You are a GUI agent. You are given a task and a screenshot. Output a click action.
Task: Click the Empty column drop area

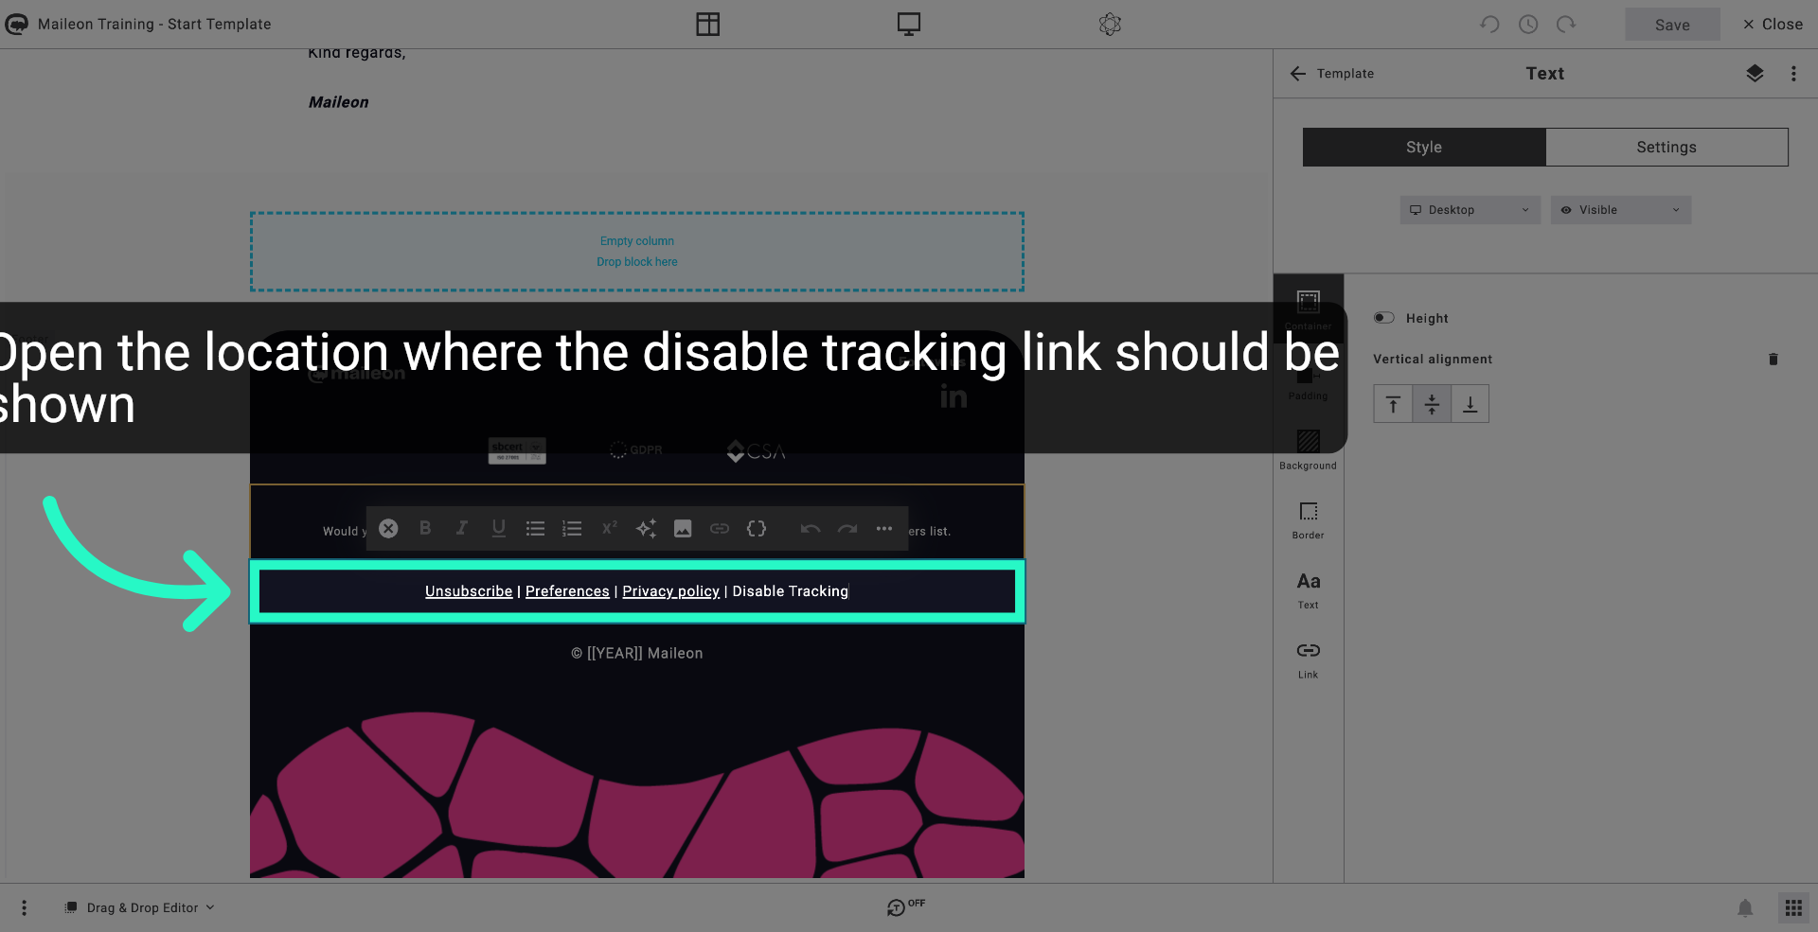click(x=637, y=252)
